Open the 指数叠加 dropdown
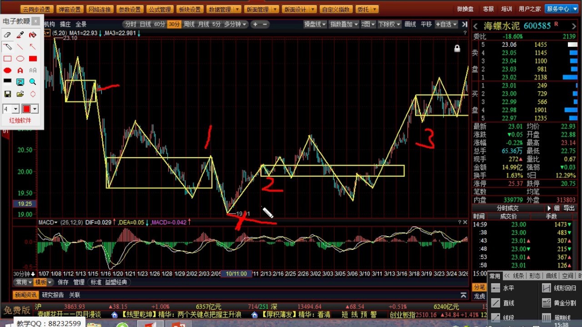The height and width of the screenshot is (327, 582). [x=344, y=25]
